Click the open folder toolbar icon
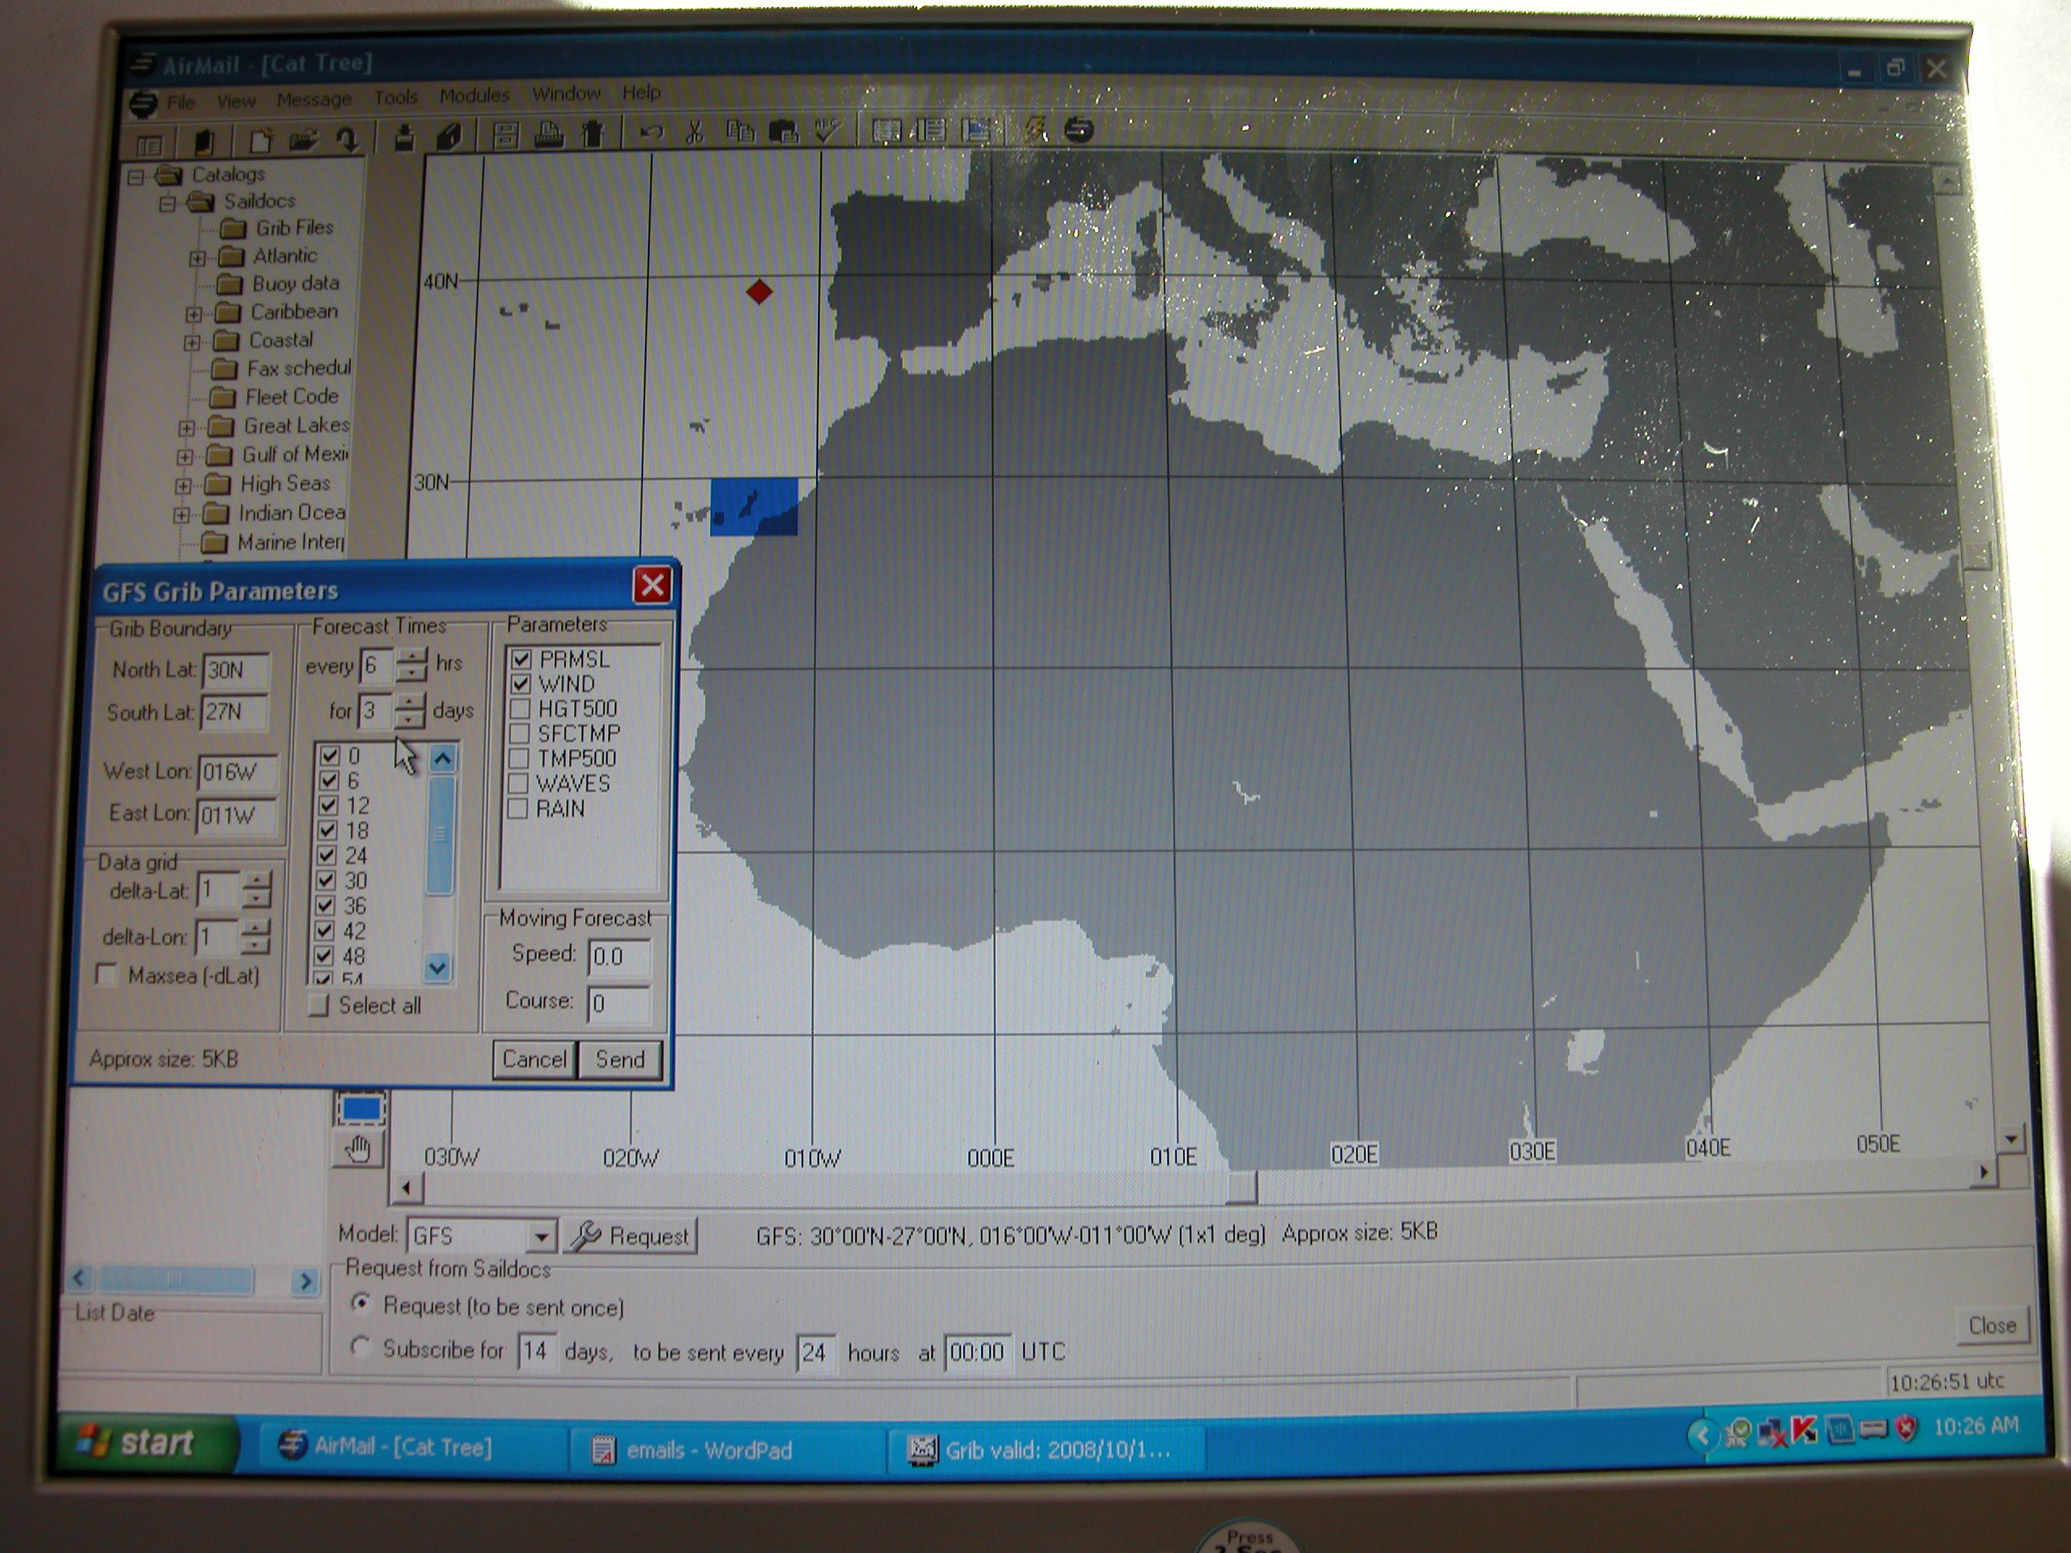 [x=303, y=142]
